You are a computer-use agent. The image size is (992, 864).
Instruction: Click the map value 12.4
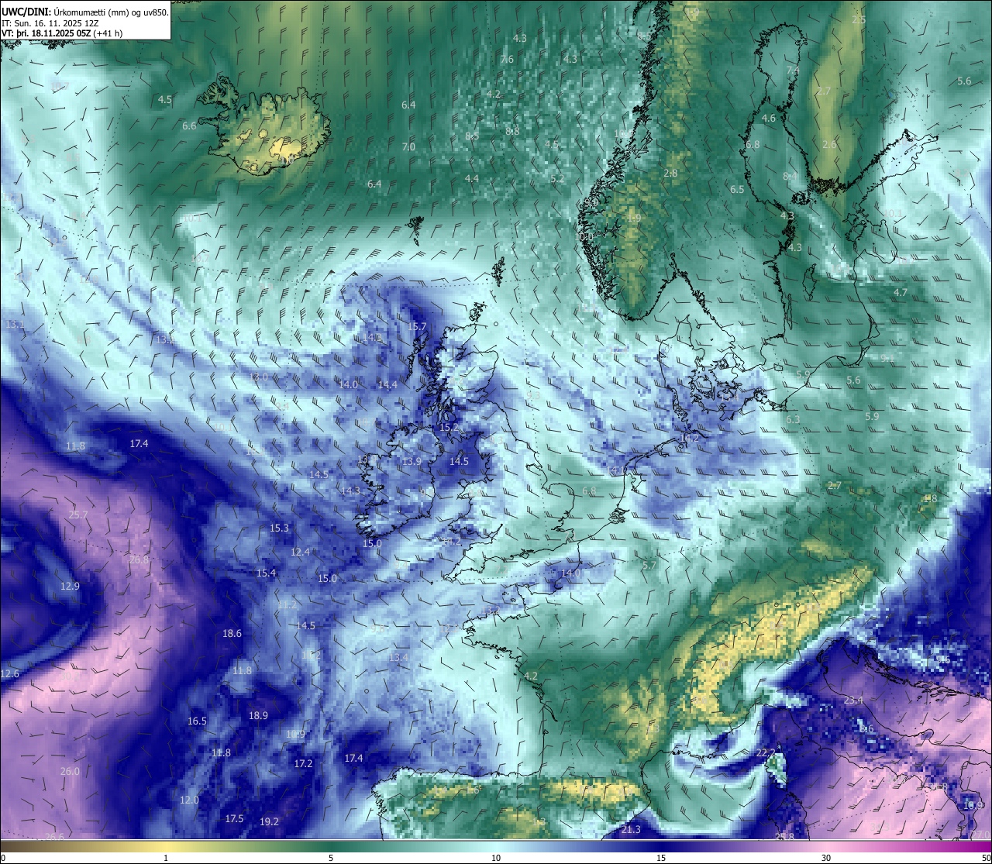point(300,552)
